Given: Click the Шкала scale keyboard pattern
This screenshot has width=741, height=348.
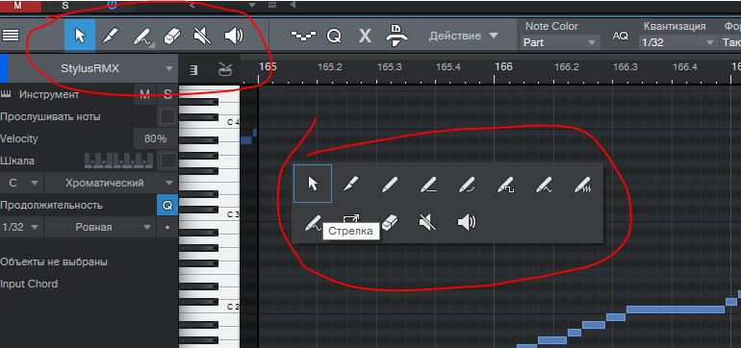Looking at the screenshot, I should coord(118,161).
